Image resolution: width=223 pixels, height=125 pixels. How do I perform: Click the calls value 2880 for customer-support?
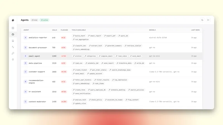coord(54,72)
